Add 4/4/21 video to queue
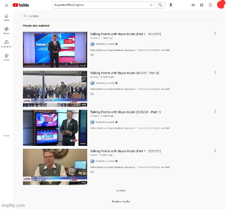The width and height of the screenshot is (226, 209). click(84, 79)
